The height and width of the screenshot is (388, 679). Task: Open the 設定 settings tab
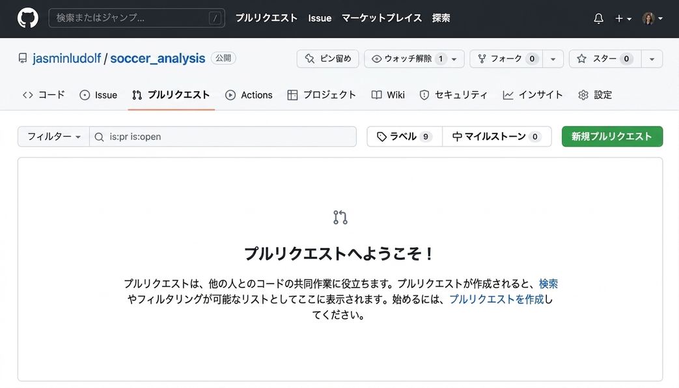point(595,95)
